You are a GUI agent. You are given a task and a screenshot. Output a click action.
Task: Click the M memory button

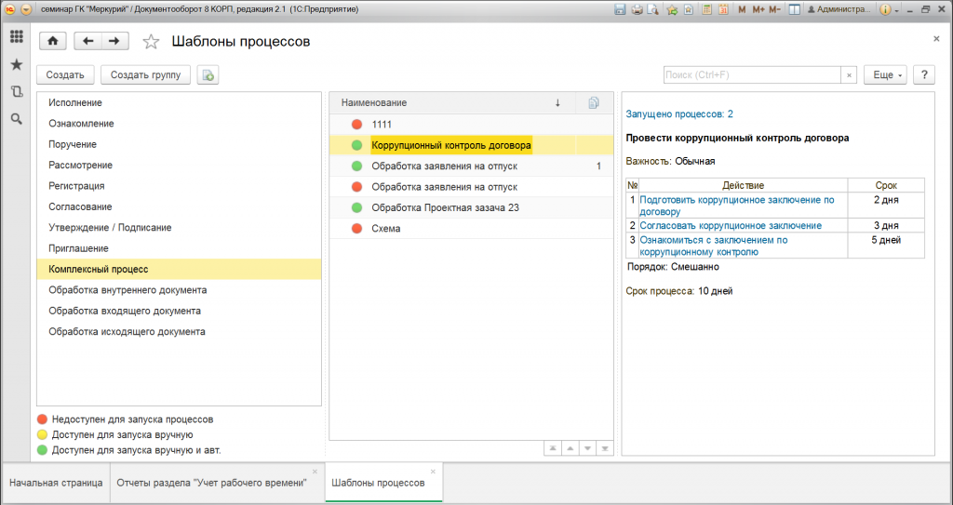(x=742, y=9)
